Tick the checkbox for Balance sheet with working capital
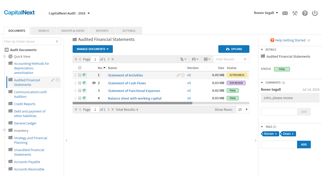This screenshot has width=322, height=177. (80, 98)
